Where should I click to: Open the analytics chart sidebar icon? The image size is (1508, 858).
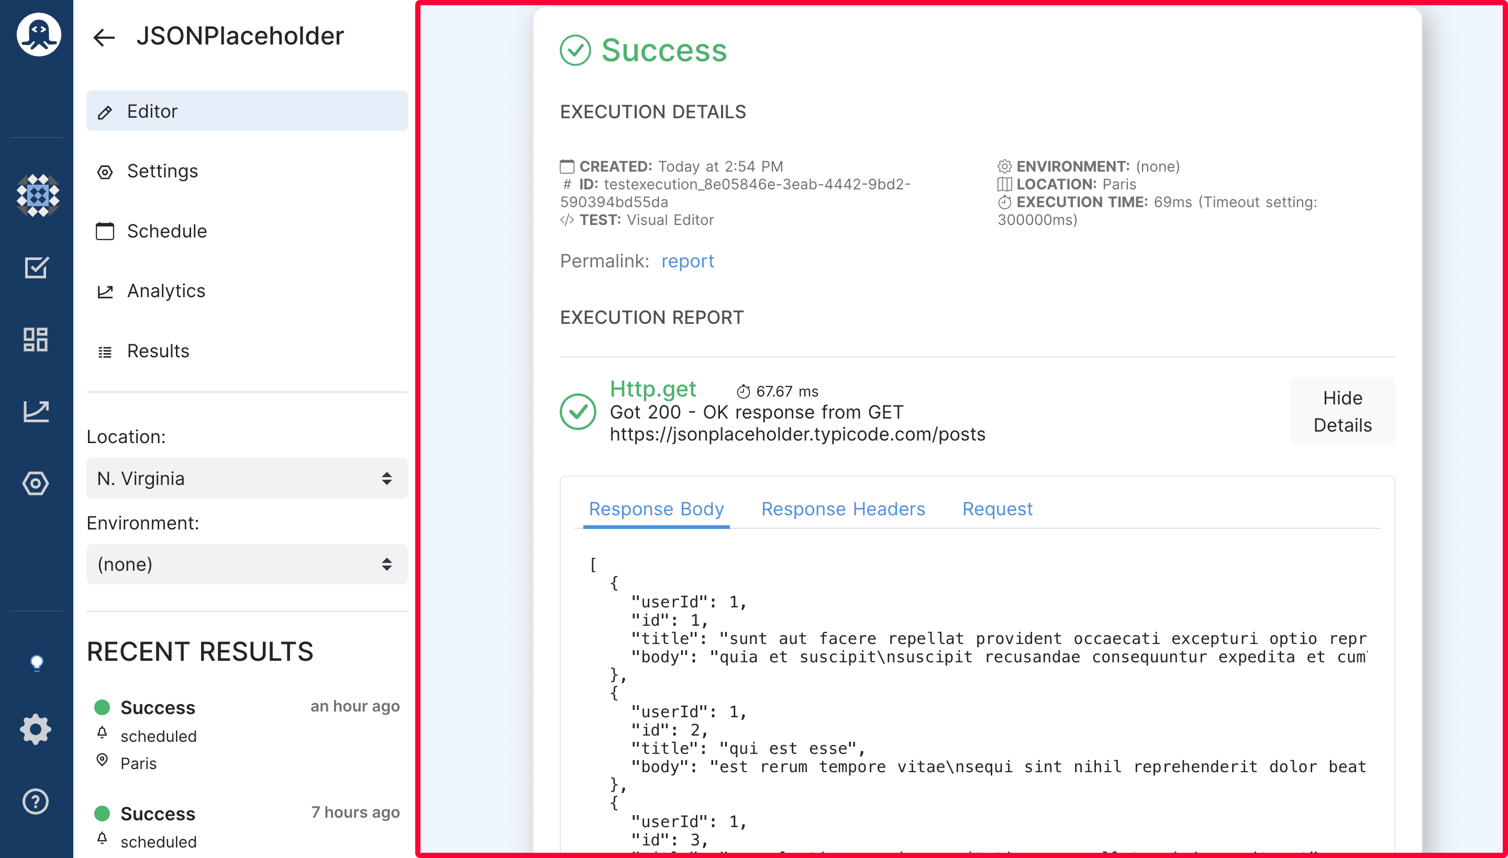[36, 411]
